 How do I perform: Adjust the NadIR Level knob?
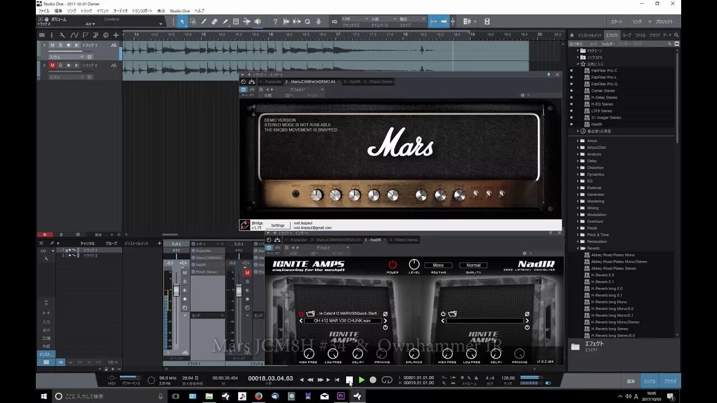[x=414, y=264]
